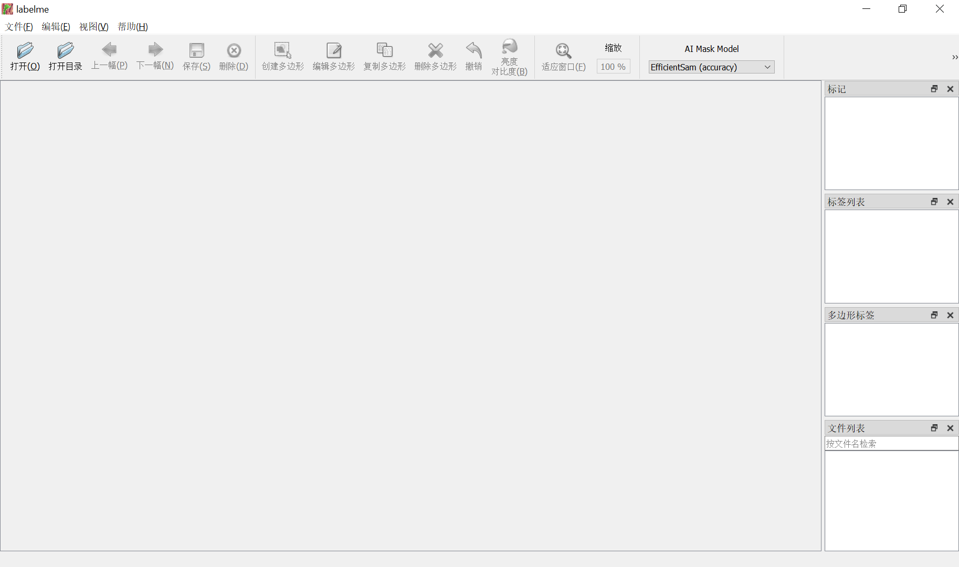
Task: Open a directory with 打开目录
Action: click(65, 50)
